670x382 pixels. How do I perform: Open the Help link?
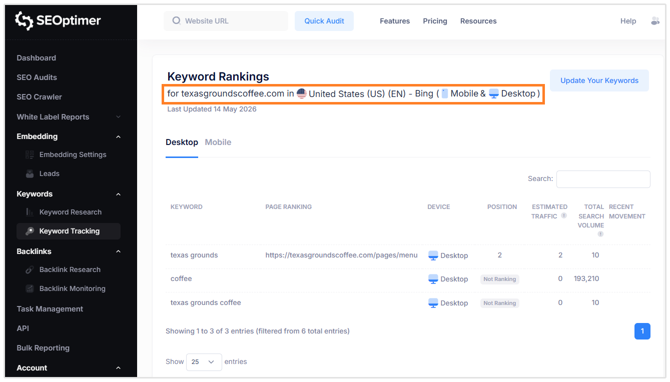tap(628, 21)
